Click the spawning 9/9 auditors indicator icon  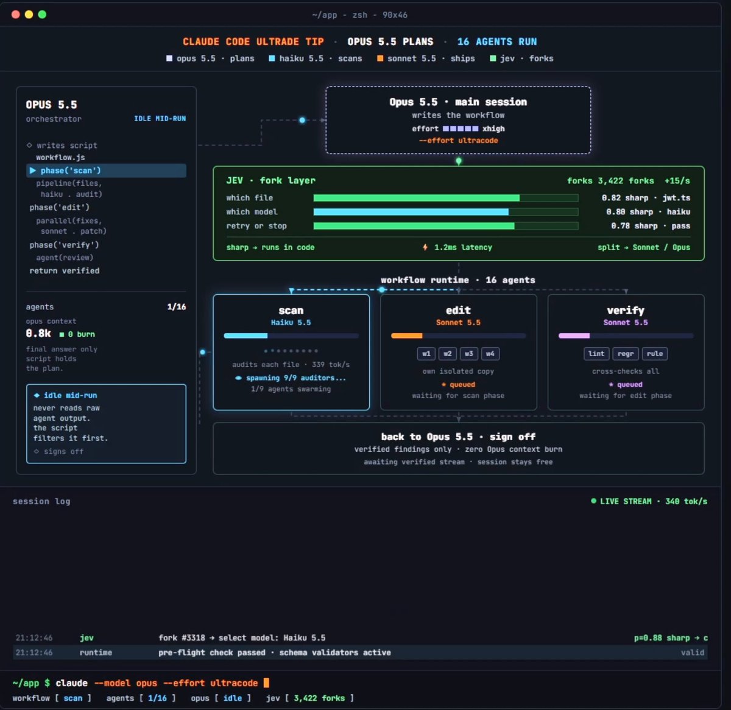point(238,378)
